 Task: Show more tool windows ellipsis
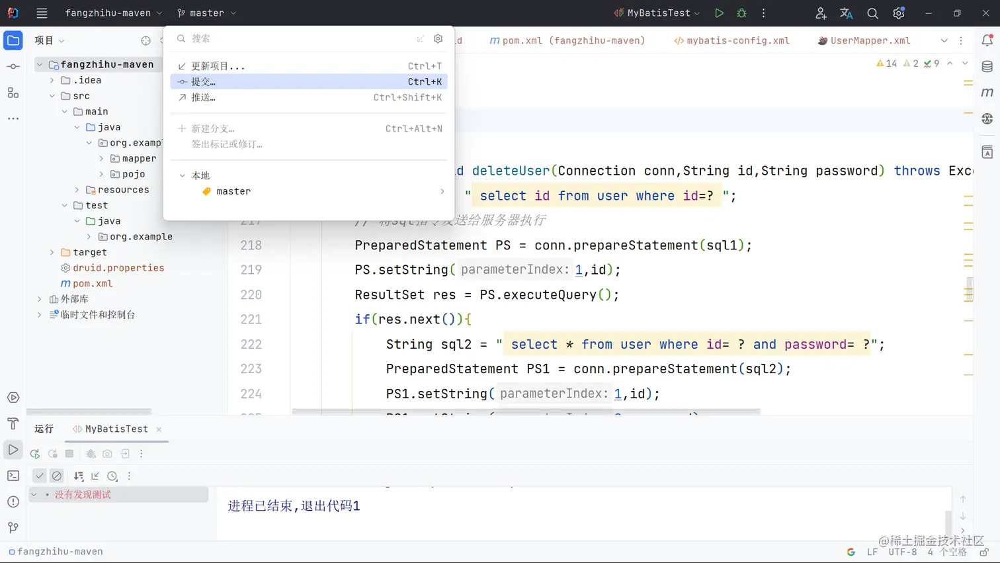pos(13,118)
